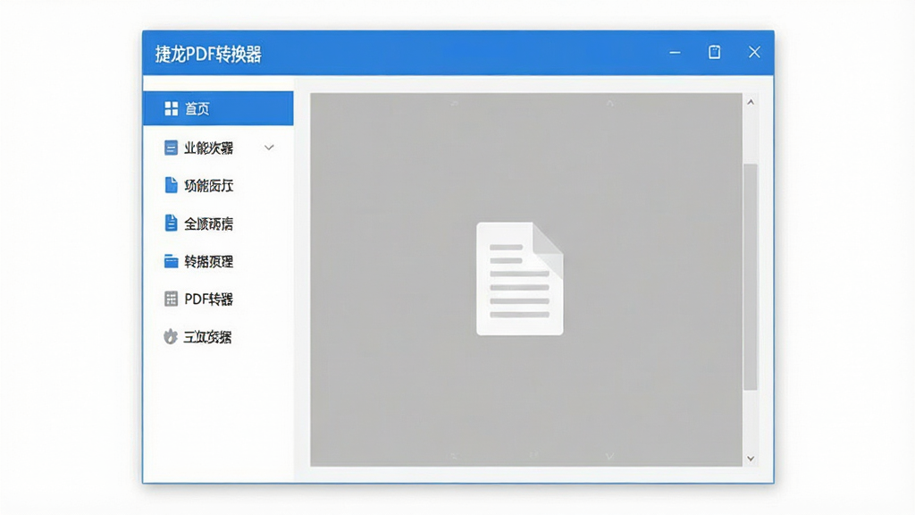
Task: Click the blue lined-document icon in the sidebar
Action: 171,223
